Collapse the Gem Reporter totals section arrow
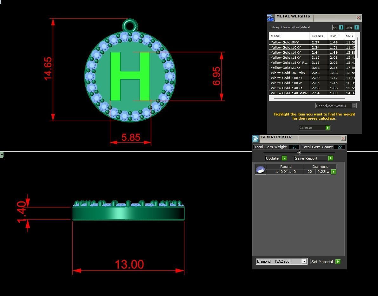The image size is (378, 296). (299, 153)
